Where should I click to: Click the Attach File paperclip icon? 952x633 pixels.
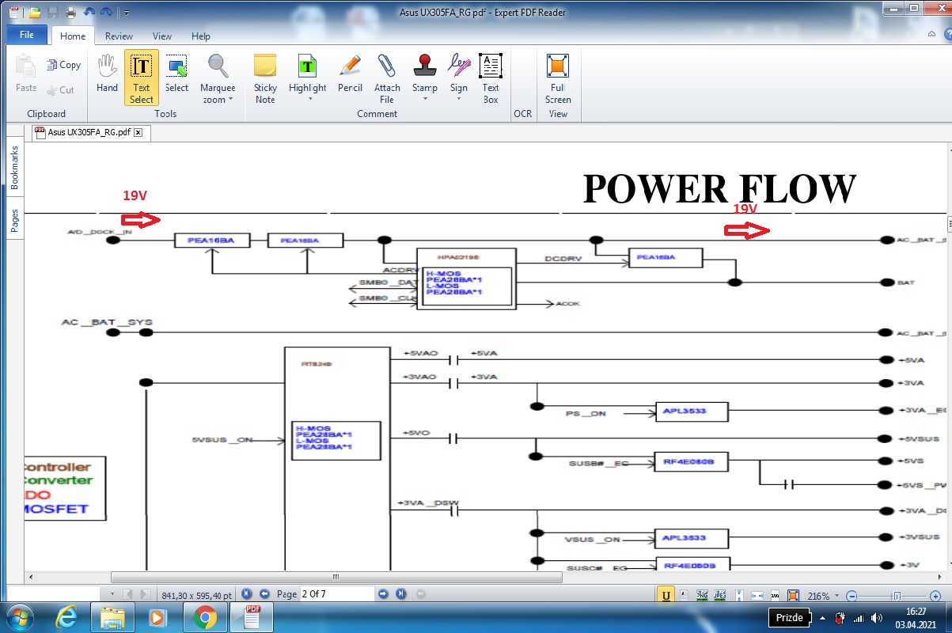click(387, 78)
